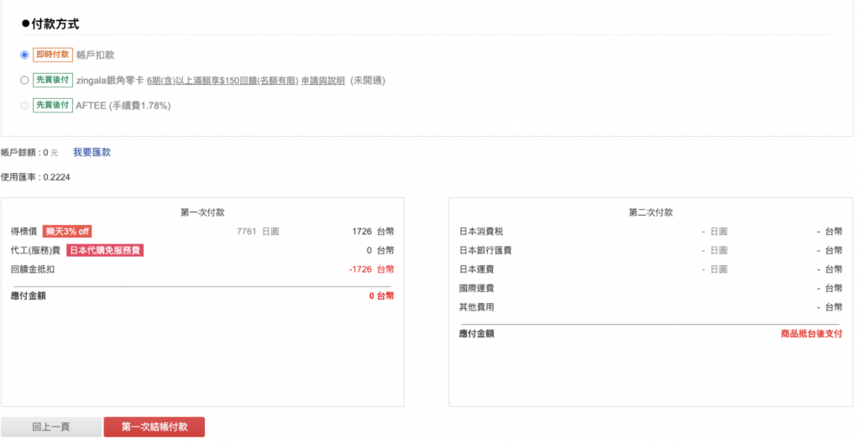Go back with 回上一頁 button
Viewport: 860px width, 444px height.
51,427
